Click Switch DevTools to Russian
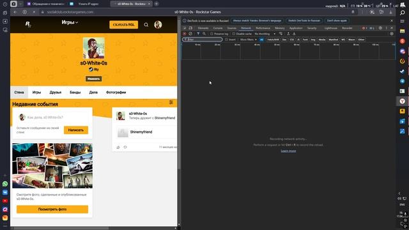 [x=304, y=20]
